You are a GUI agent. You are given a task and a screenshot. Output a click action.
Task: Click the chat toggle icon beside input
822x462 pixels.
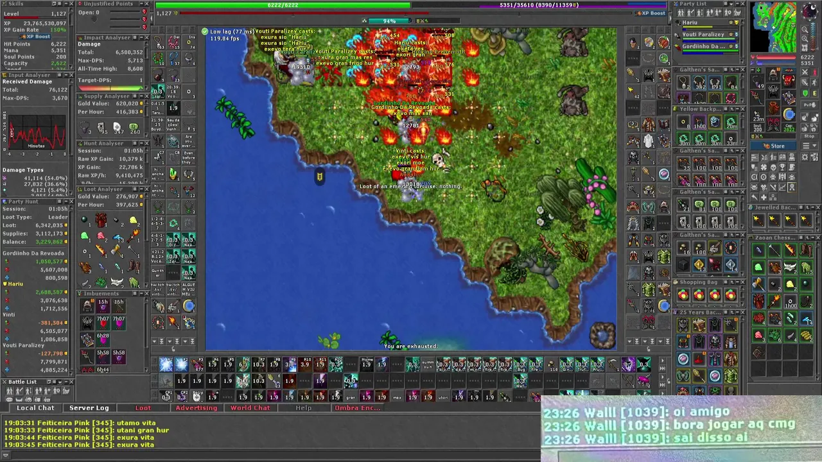pos(6,455)
